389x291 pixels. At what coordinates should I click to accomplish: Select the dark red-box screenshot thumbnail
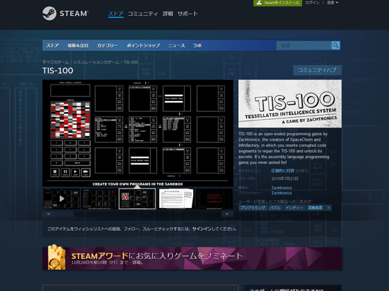click(x=214, y=199)
